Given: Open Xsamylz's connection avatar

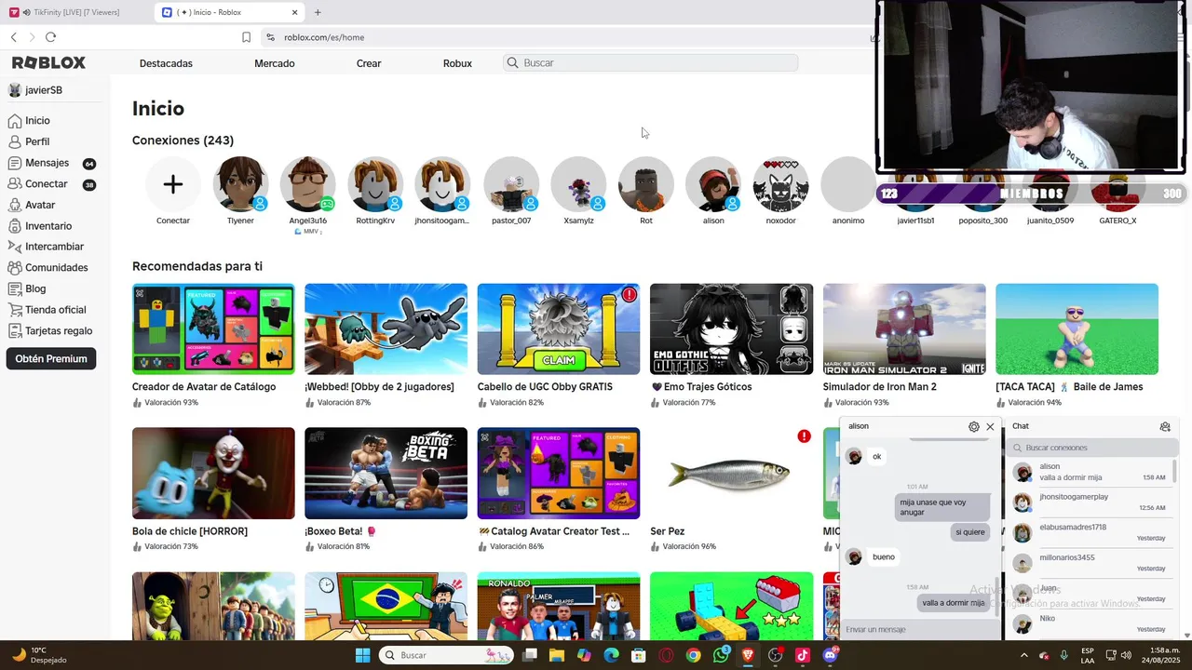Looking at the screenshot, I should point(578,184).
